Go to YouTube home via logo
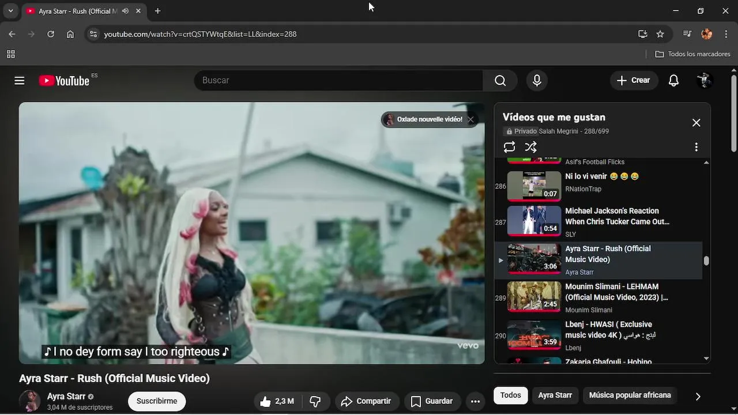 pyautogui.click(x=64, y=81)
